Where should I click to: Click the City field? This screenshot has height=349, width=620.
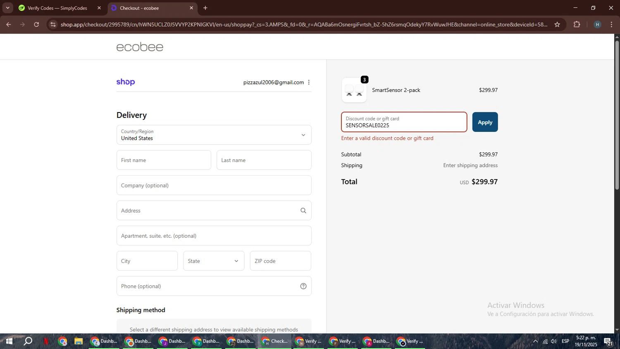pyautogui.click(x=147, y=261)
